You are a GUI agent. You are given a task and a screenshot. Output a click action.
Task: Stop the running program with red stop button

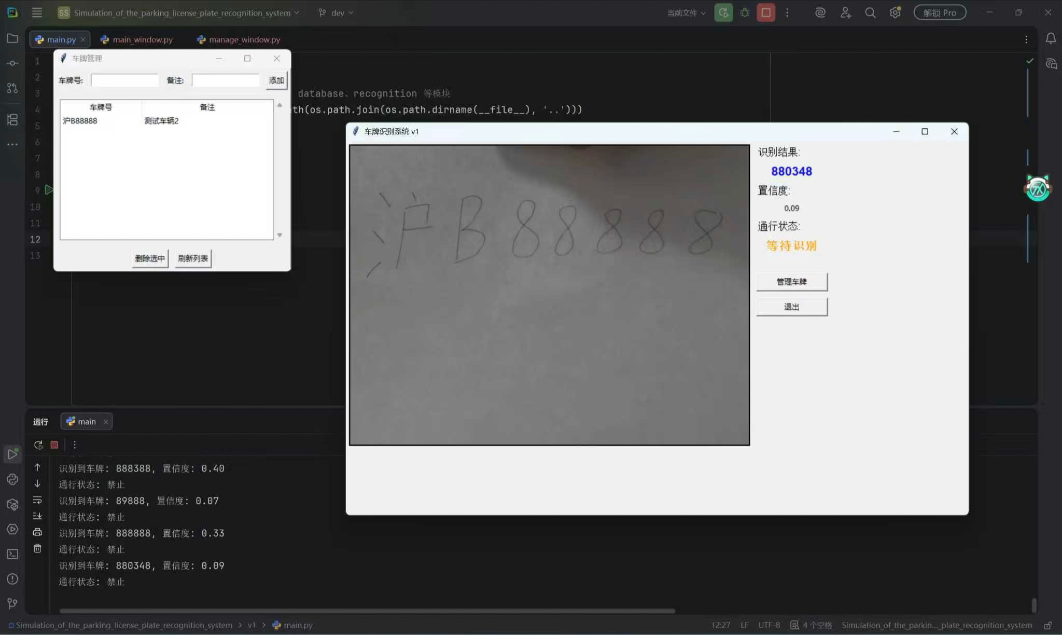pos(766,12)
